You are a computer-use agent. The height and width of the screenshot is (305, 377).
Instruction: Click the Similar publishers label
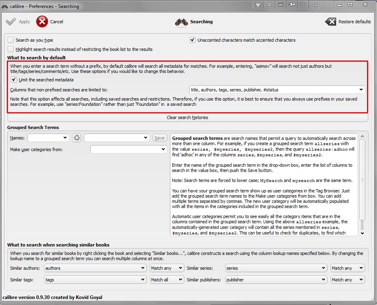tap(204, 280)
